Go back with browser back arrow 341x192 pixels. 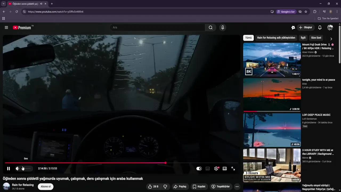click(x=4, y=12)
